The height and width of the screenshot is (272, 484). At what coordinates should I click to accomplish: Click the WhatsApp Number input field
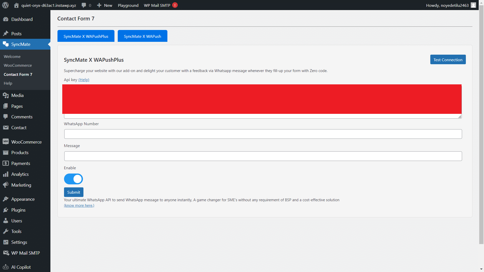pyautogui.click(x=263, y=134)
